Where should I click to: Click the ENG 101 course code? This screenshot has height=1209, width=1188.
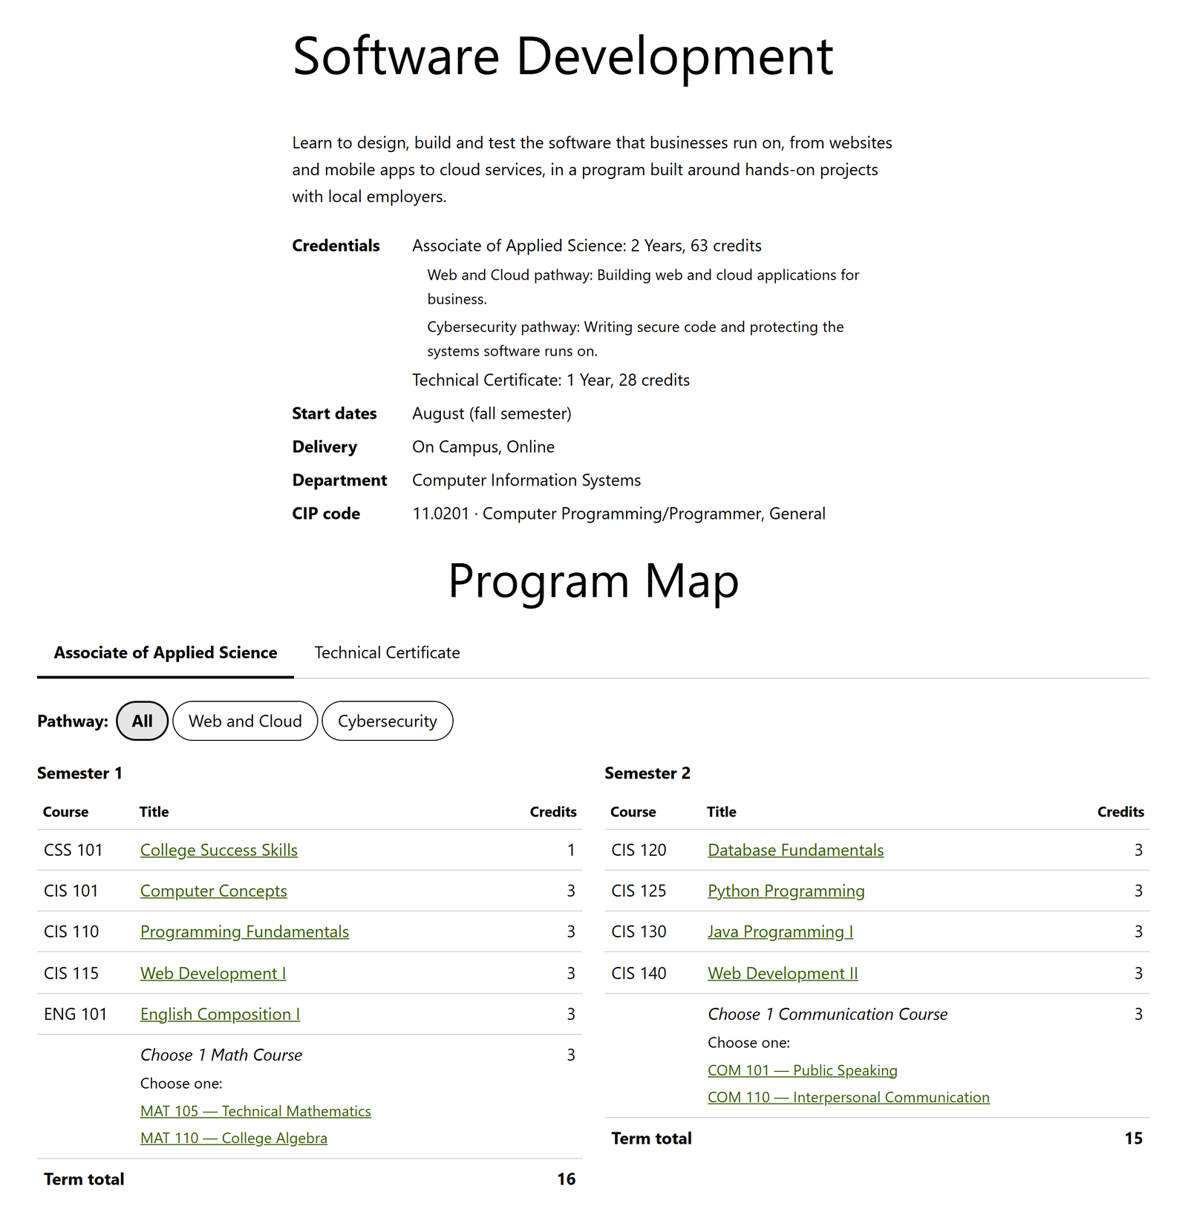76,1014
